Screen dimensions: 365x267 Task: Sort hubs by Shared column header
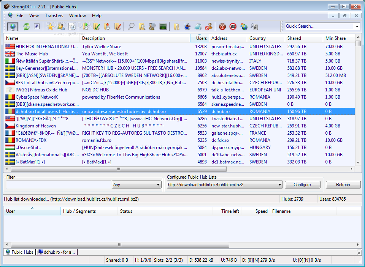click(x=304, y=38)
